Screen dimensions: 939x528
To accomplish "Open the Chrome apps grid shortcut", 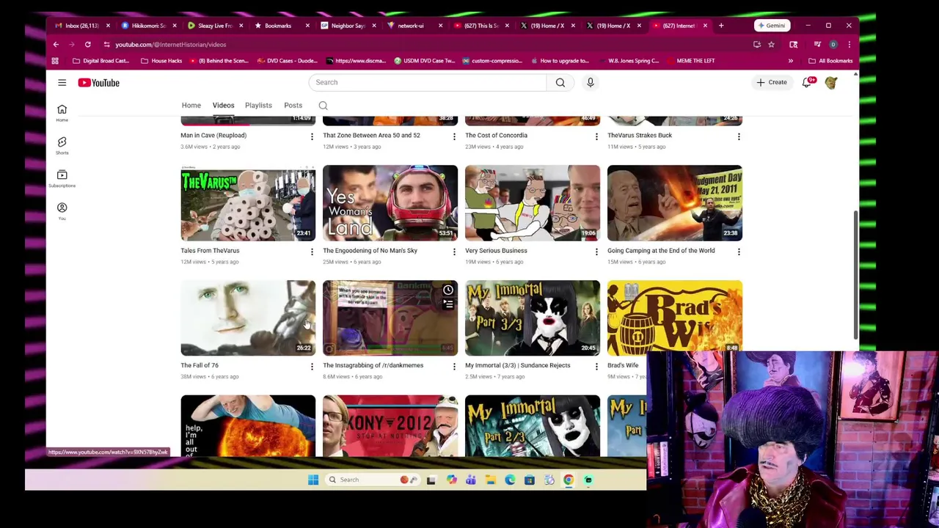I will coord(55,61).
